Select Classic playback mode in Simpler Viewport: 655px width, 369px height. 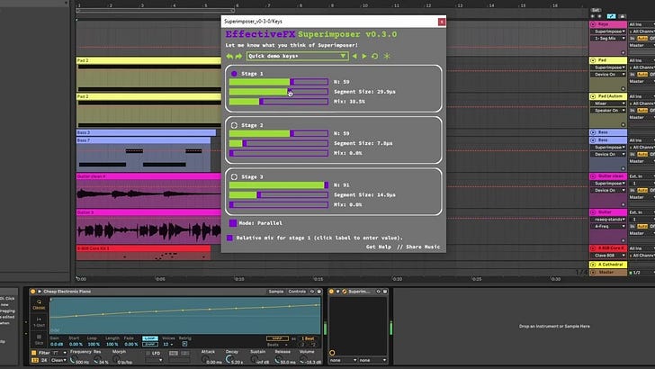(39, 304)
